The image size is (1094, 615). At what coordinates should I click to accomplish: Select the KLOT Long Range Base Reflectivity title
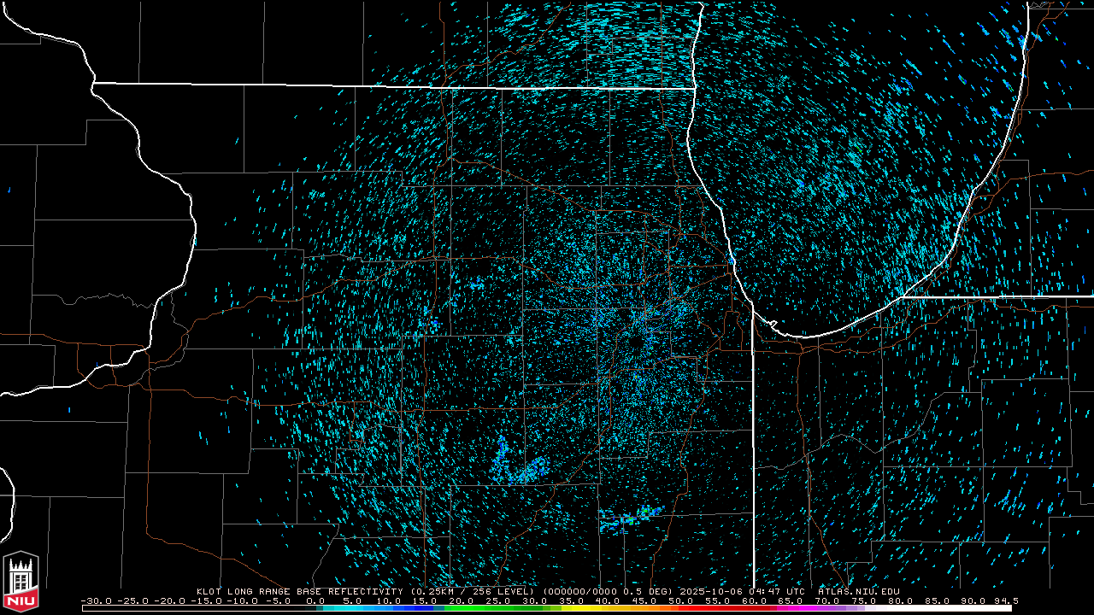299,591
